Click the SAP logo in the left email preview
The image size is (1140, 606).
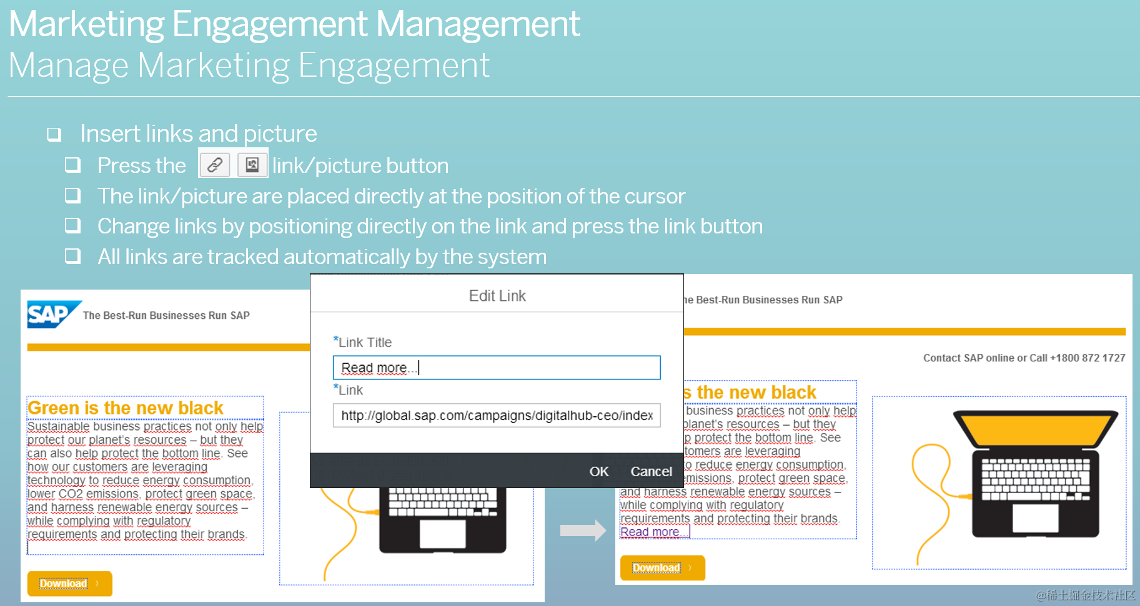53,315
